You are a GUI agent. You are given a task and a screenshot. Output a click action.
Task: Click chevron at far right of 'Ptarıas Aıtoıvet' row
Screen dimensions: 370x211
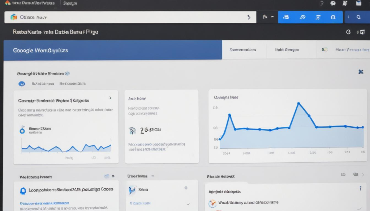[363, 175]
